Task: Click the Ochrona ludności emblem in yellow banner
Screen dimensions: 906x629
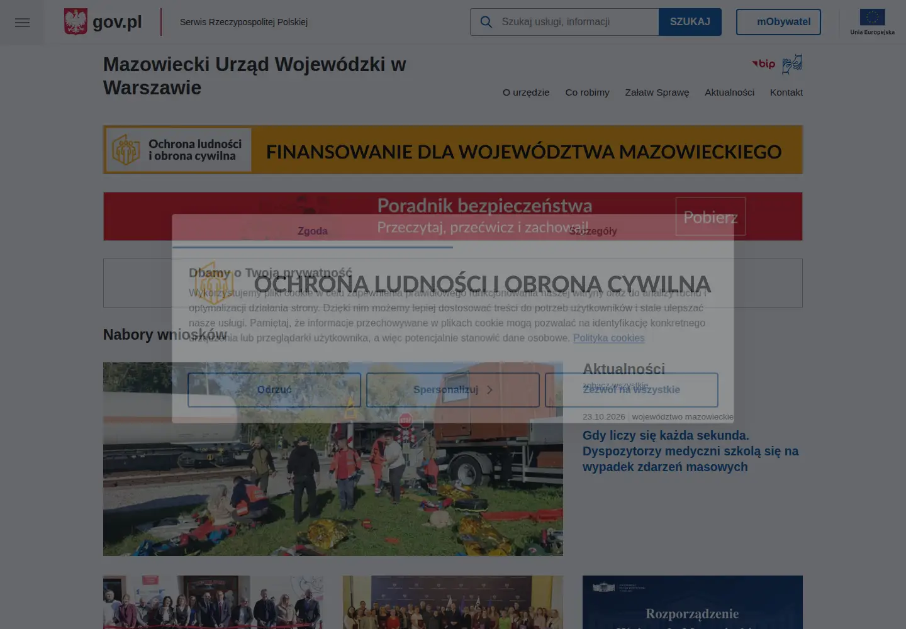Action: click(x=126, y=150)
